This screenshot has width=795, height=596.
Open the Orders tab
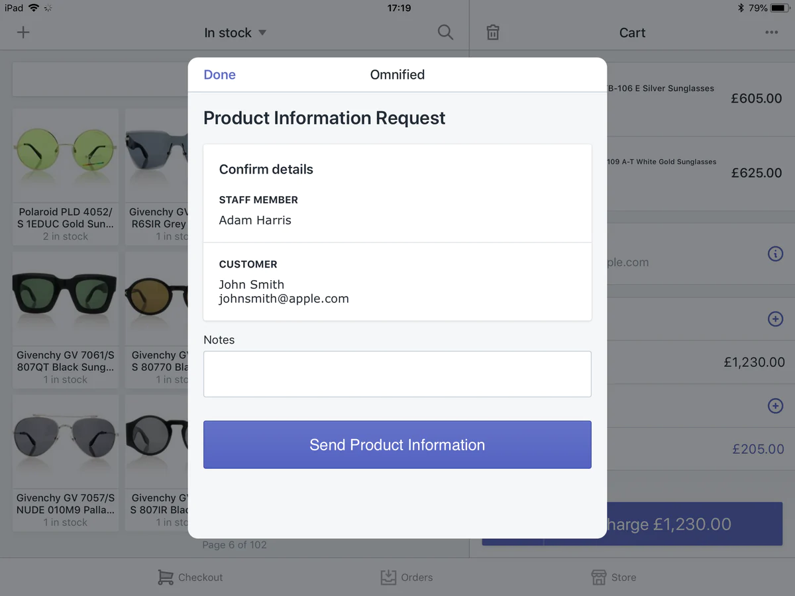point(407,577)
